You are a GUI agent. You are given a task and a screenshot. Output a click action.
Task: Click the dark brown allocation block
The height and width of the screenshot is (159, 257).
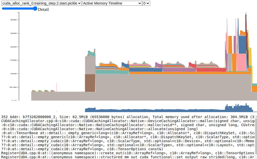tap(90, 83)
